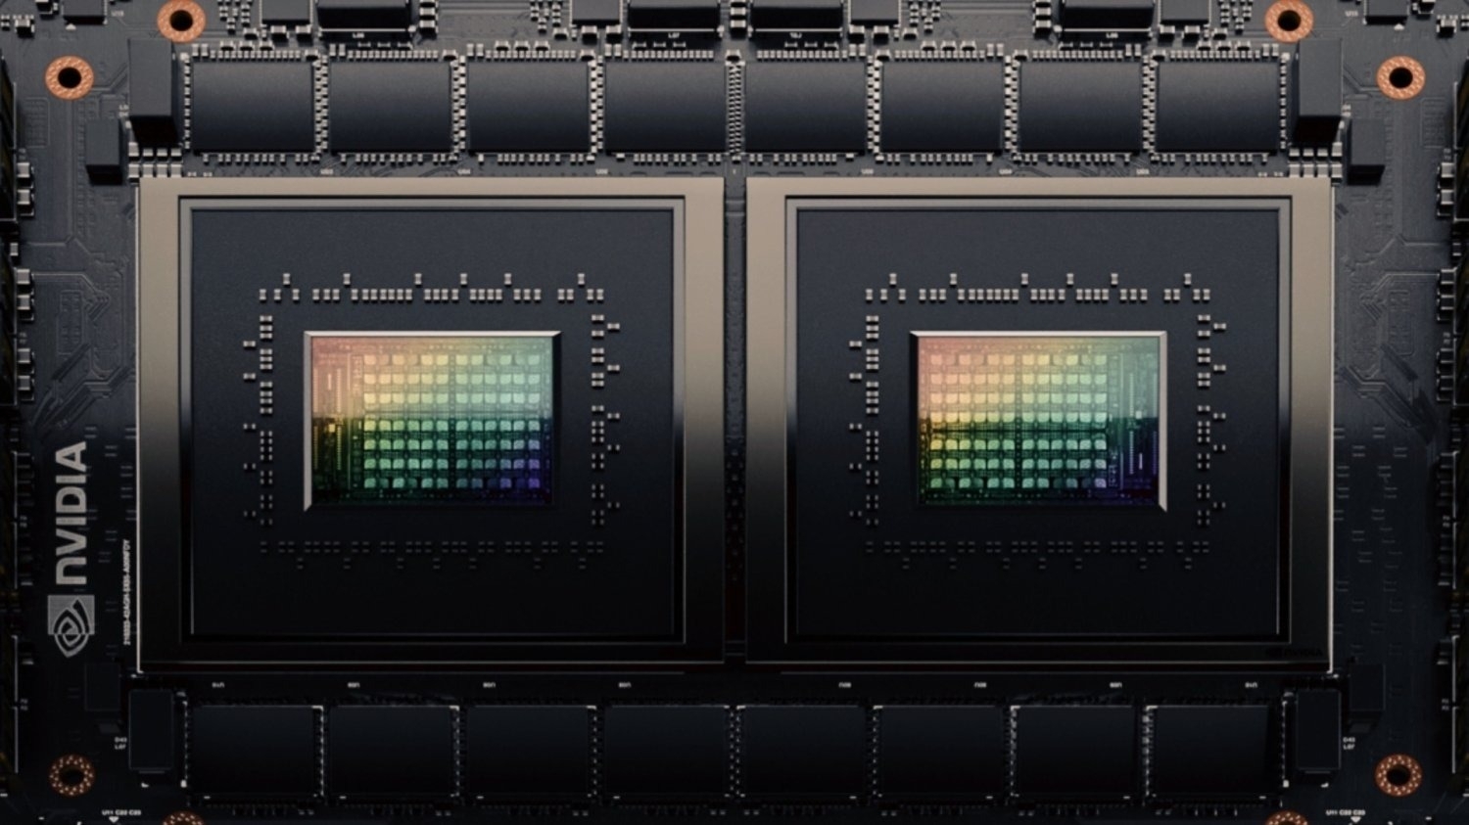The height and width of the screenshot is (825, 1469).
Task: Click the capacitor row above the left die
Action: coord(431,292)
